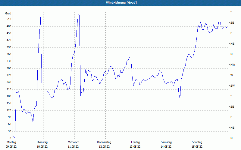Select the 360 value on the degree axis
This screenshot has width=241, height=150.
(x=9, y=54)
